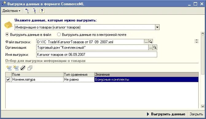The height and width of the screenshot is (119, 206).
Task: Click the small panel collapse stepper at right
Action: coord(196,41)
